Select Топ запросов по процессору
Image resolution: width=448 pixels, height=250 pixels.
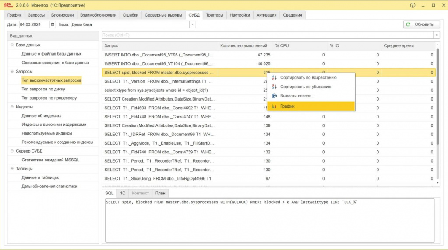(x=49, y=98)
